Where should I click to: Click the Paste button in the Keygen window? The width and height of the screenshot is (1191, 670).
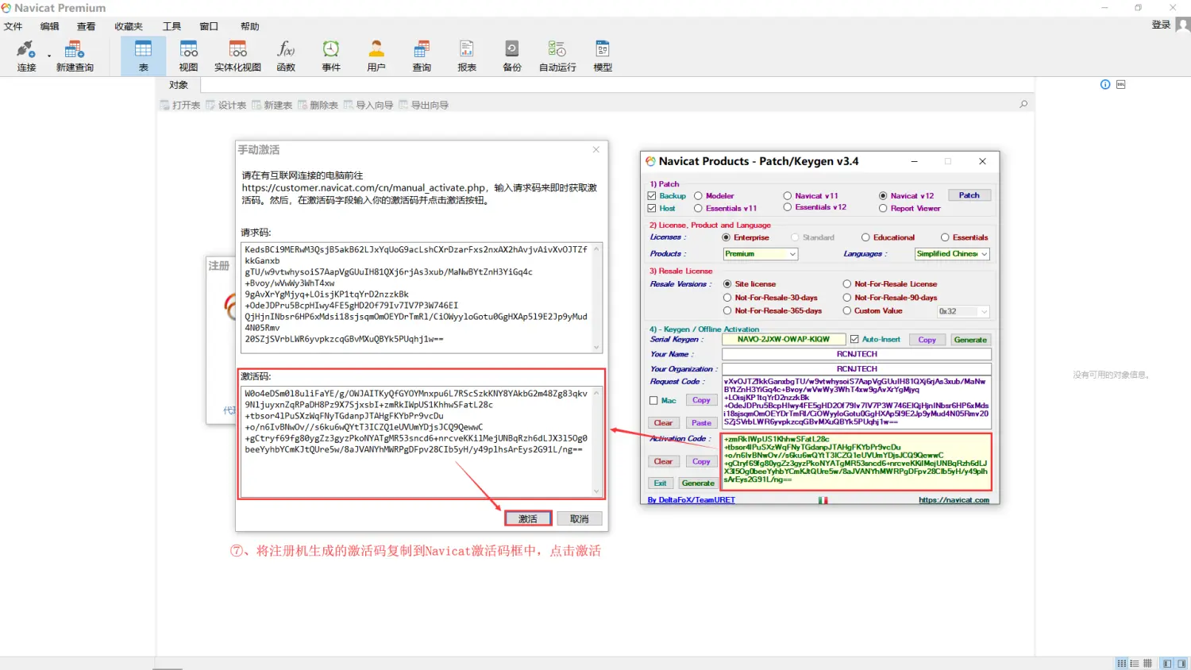(x=701, y=423)
